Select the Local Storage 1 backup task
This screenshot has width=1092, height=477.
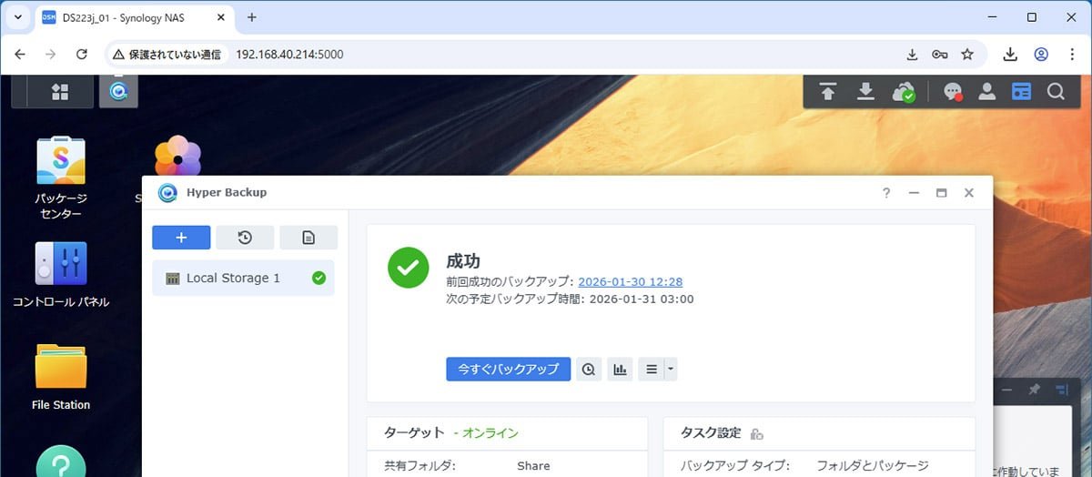243,278
